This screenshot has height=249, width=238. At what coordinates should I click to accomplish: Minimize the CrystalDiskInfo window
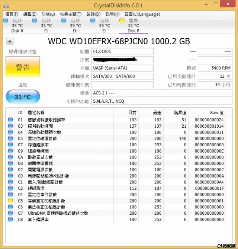pyautogui.click(x=206, y=5)
